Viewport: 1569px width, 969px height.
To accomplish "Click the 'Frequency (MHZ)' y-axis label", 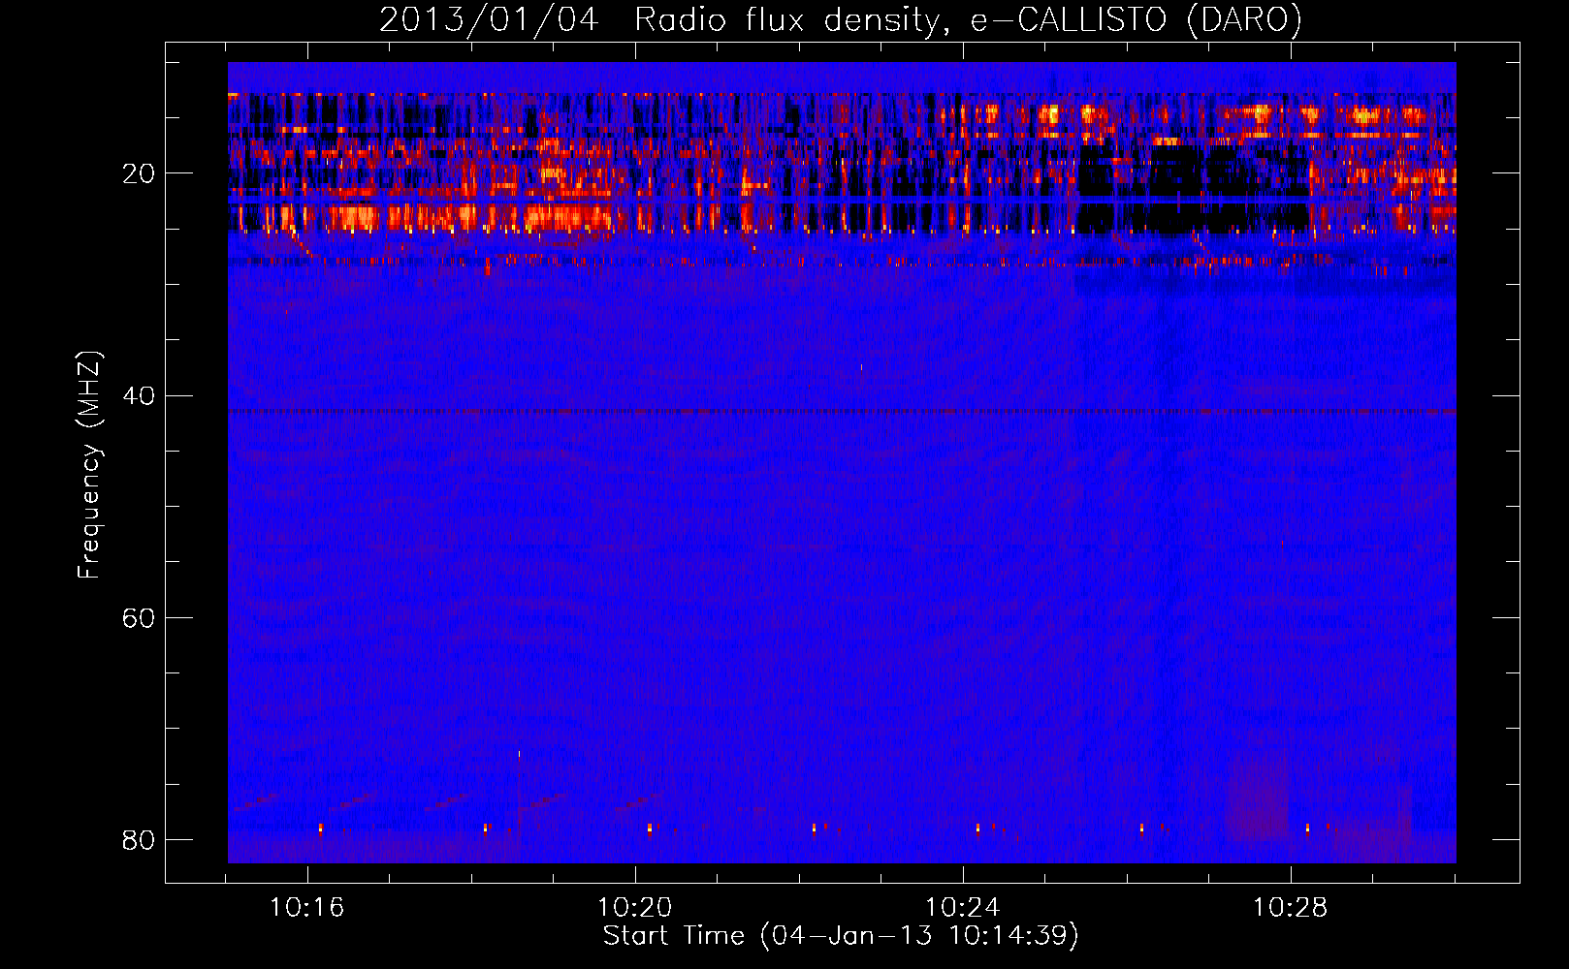I will tap(89, 465).
